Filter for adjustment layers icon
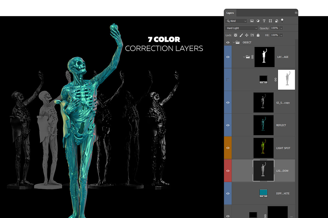This screenshot has height=218, width=328. coord(258,21)
